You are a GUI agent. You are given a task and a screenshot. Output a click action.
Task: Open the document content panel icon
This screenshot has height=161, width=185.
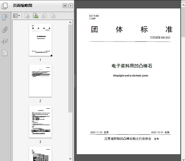(5, 53)
